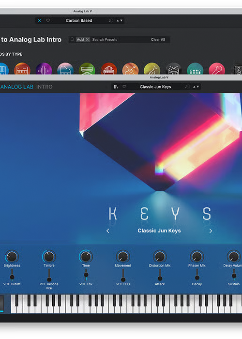
Task: Select the purple waveform type icon
Action: point(44,69)
